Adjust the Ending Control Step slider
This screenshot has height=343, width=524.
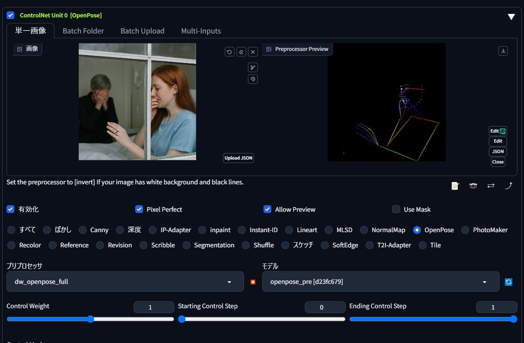pyautogui.click(x=433, y=319)
